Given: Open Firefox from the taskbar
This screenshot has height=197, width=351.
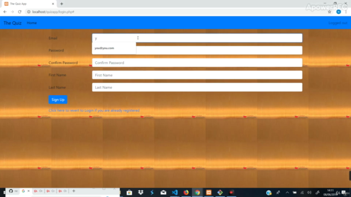Looking at the screenshot, I should pyautogui.click(x=186, y=192).
